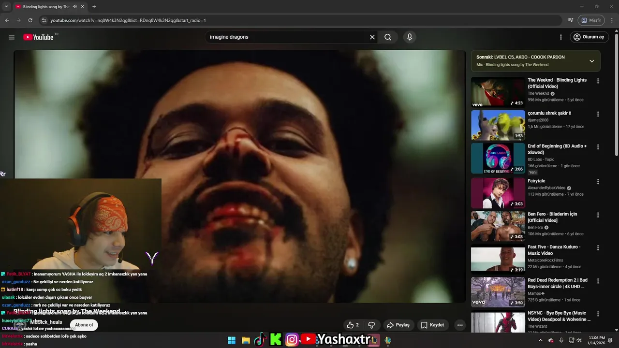
Task: Click the Red Dead Redemption 2 thumbnail
Action: click(x=498, y=292)
